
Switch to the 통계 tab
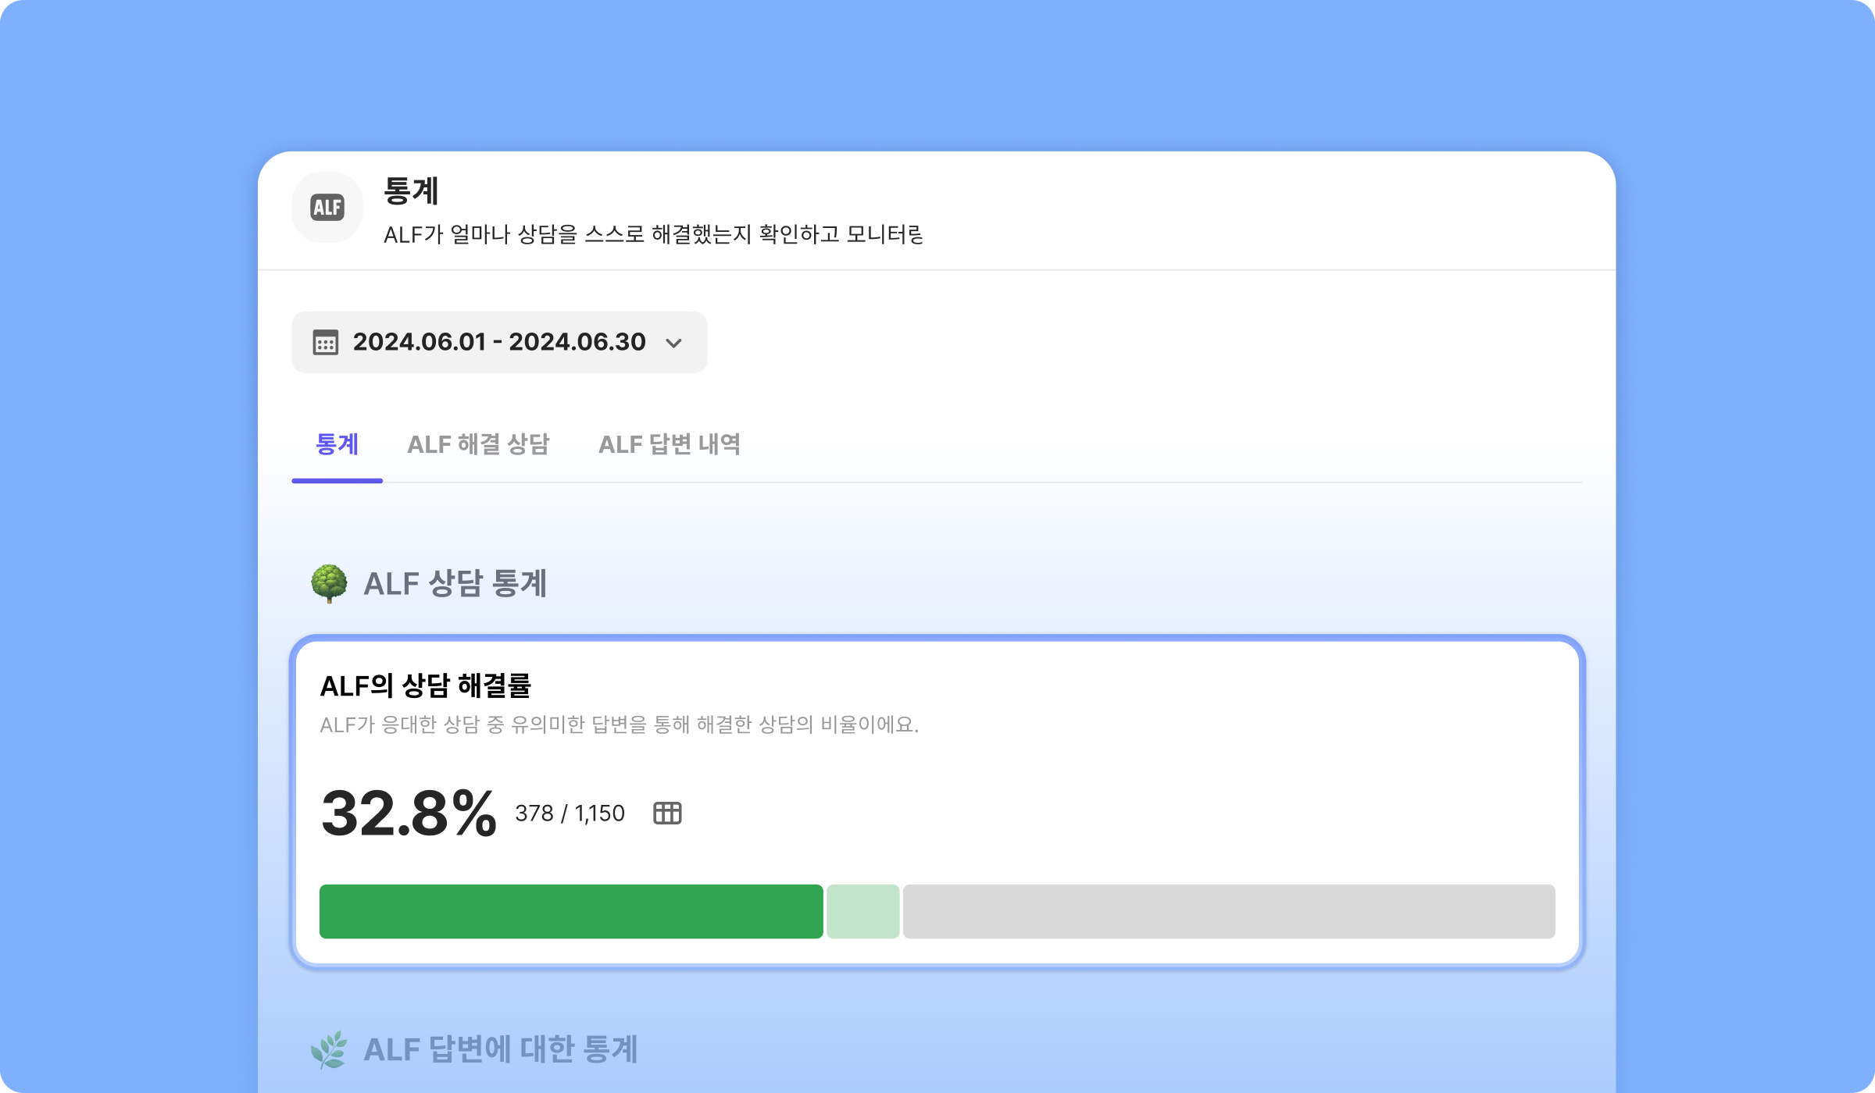[337, 444]
